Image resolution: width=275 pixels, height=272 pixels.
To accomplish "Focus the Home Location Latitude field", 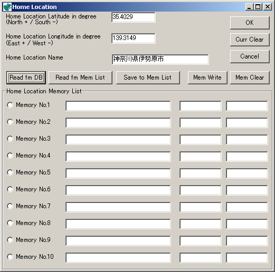I will pos(134,17).
